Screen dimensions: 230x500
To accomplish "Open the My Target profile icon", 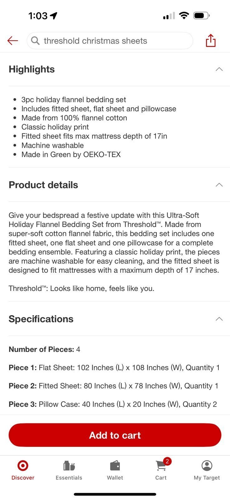I will click(x=207, y=466).
